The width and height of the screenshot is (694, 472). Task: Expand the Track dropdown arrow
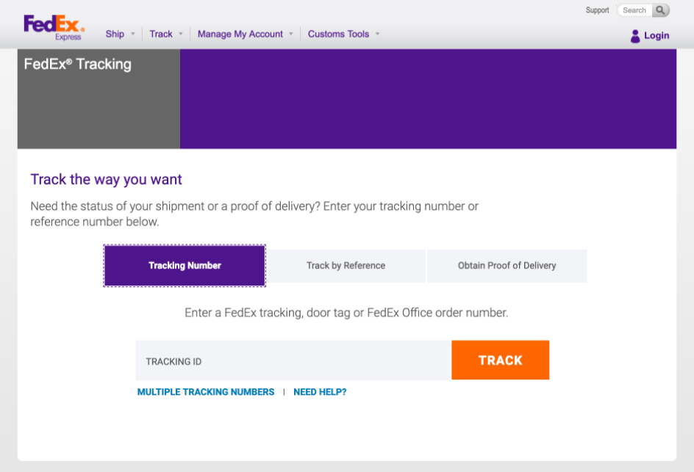181,34
